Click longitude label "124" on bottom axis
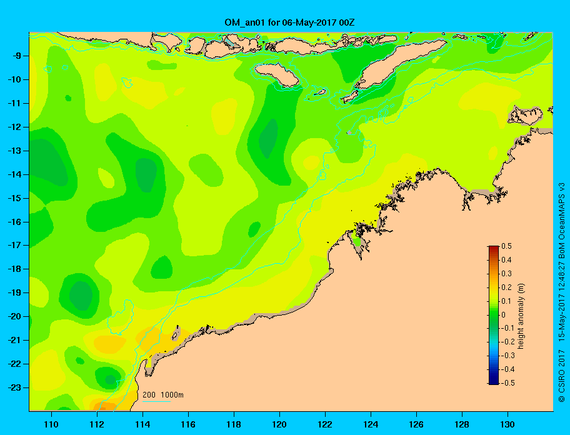This screenshot has width=570, height=435. [x=371, y=424]
